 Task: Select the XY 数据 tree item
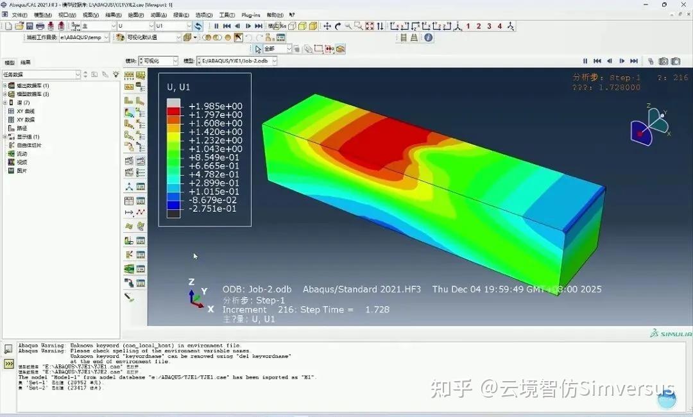25,120
